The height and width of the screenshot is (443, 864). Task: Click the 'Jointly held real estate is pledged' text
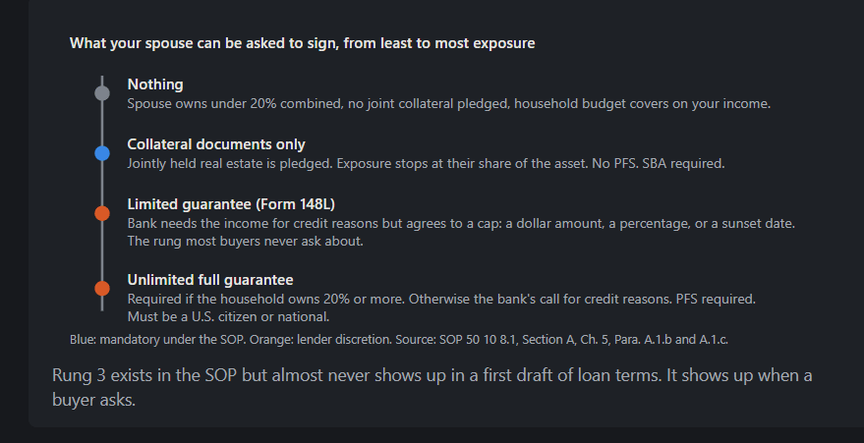tap(426, 163)
